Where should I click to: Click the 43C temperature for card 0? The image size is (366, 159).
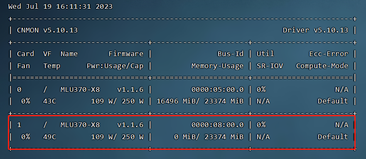click(x=49, y=101)
